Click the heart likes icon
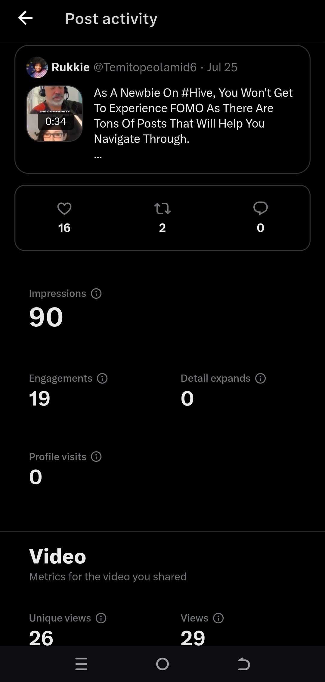Screen dimensions: 325x682 tap(64, 208)
